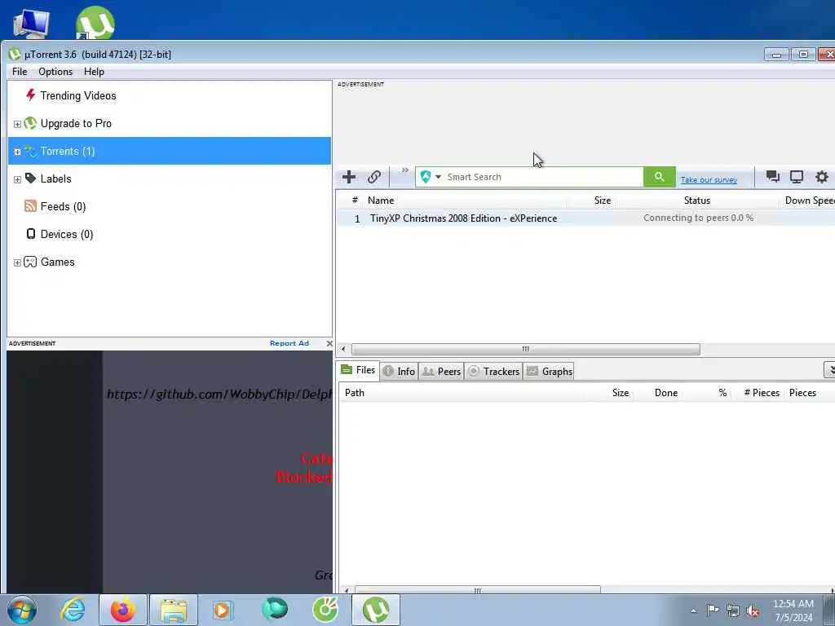
Task: Collapse the detail pane with the chevron button
Action: 829,369
